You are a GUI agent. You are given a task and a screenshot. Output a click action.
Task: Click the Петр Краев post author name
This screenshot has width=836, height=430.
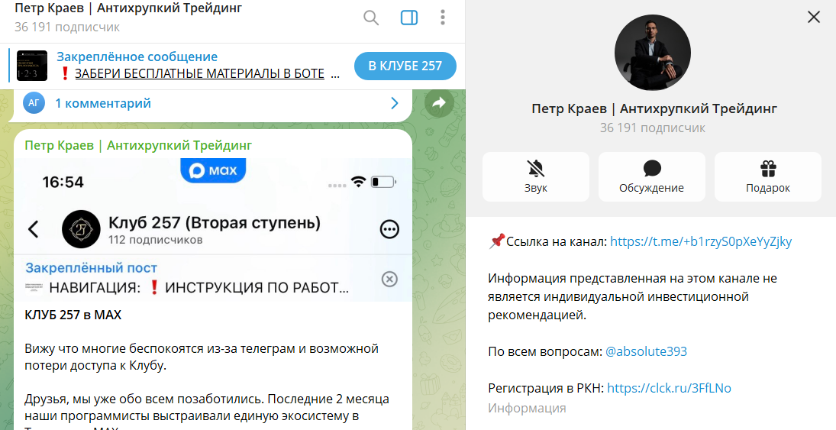[138, 145]
